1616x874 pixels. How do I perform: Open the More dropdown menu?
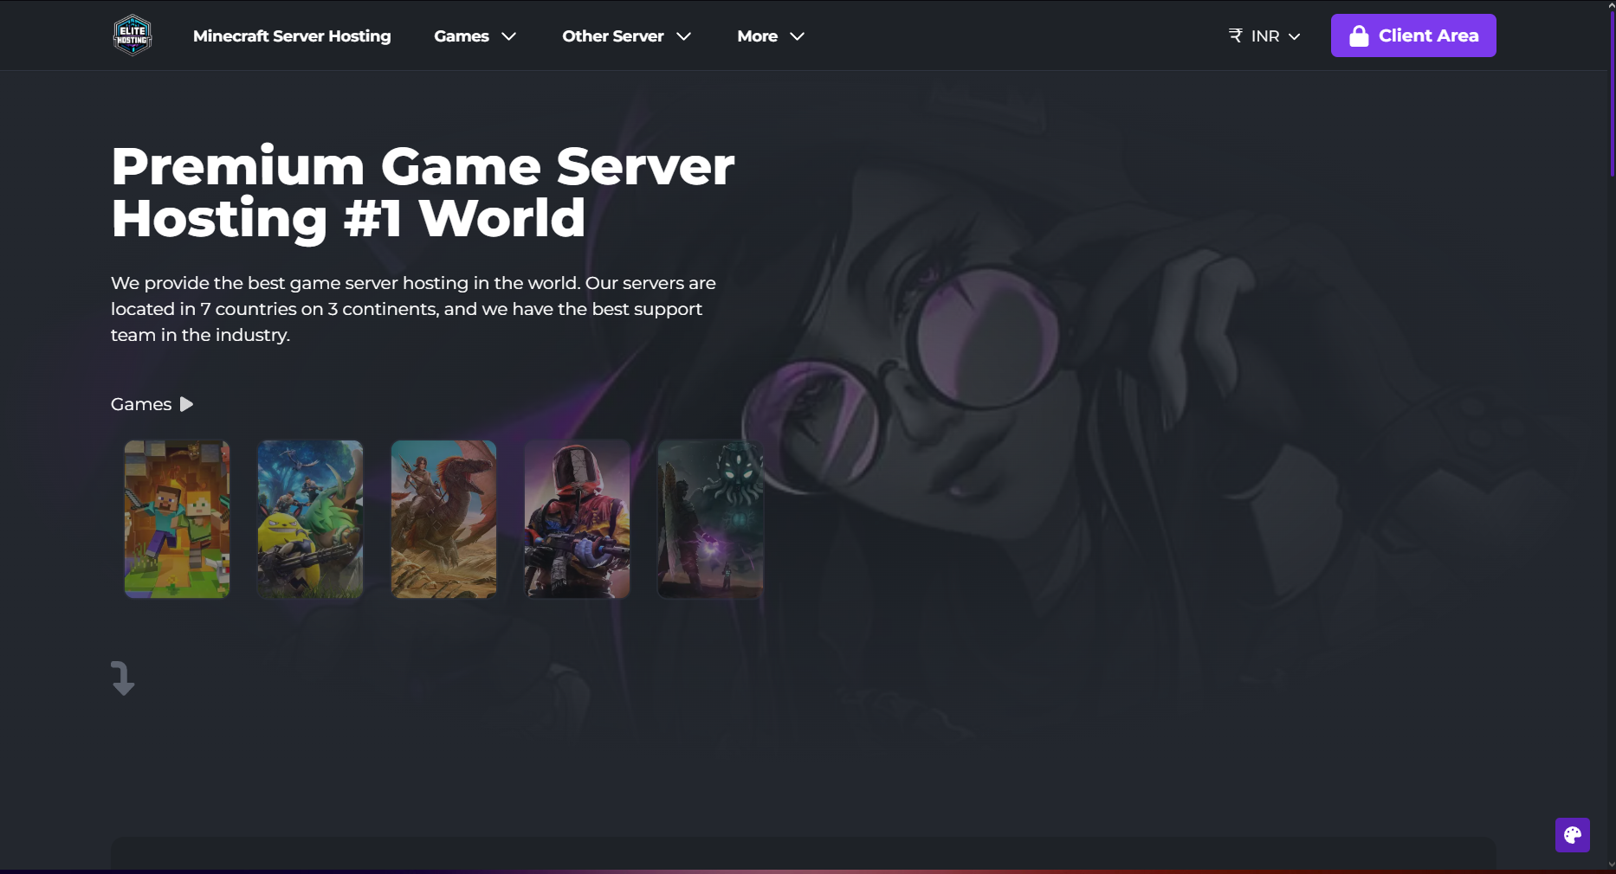tap(771, 36)
